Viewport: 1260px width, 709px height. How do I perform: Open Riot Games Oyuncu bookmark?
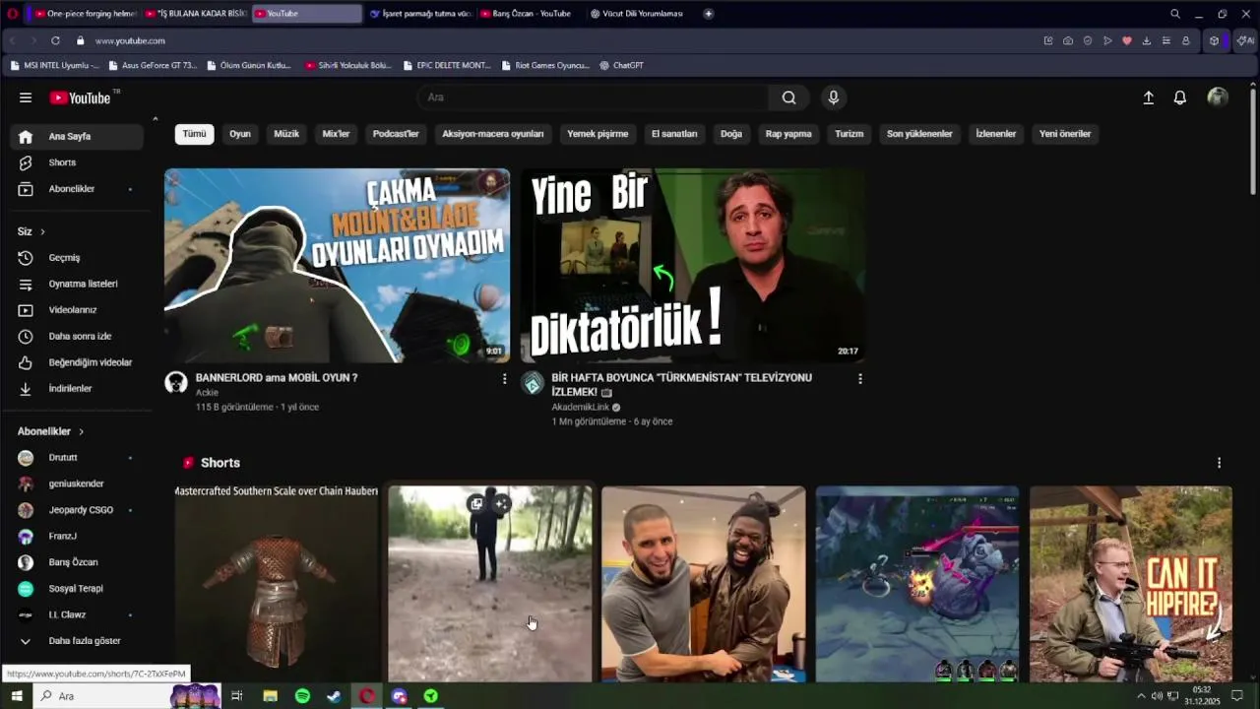tap(545, 65)
